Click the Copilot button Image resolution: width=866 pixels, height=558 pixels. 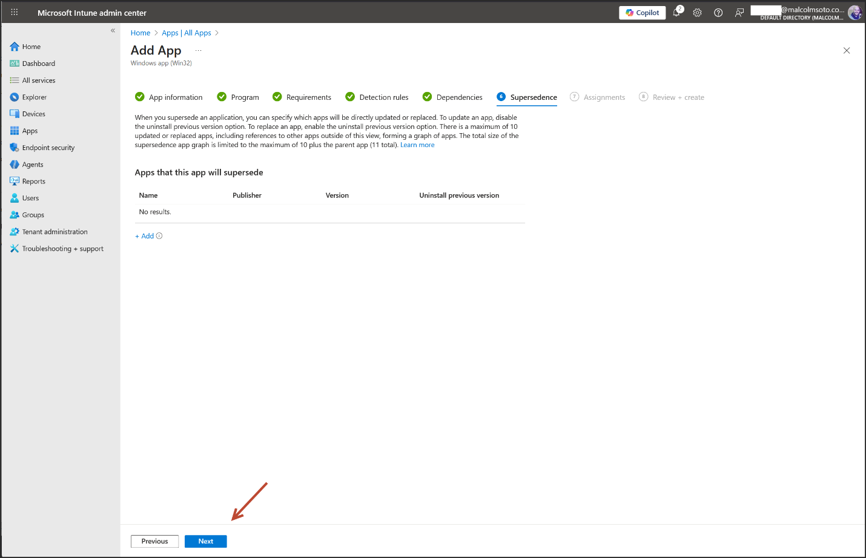(642, 13)
